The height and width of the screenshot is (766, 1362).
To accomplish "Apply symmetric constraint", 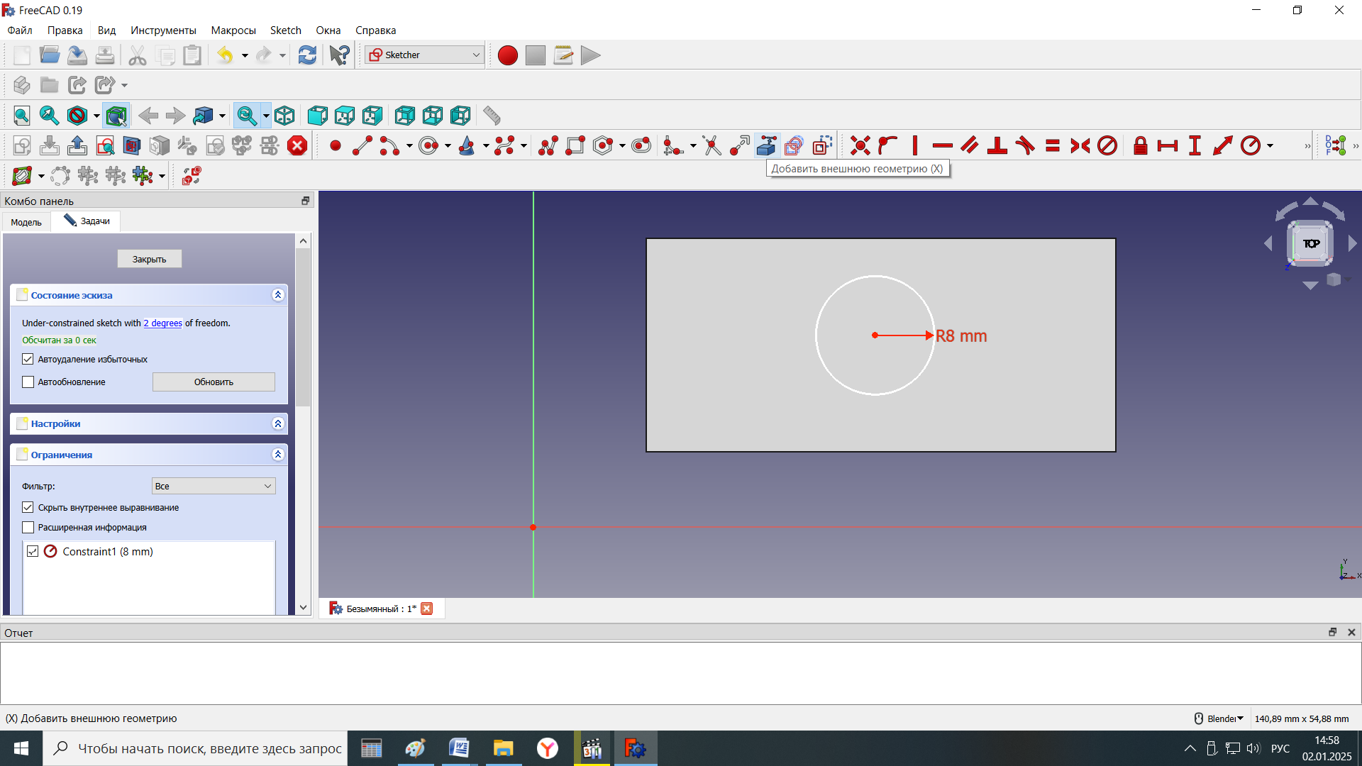I will (x=1080, y=146).
